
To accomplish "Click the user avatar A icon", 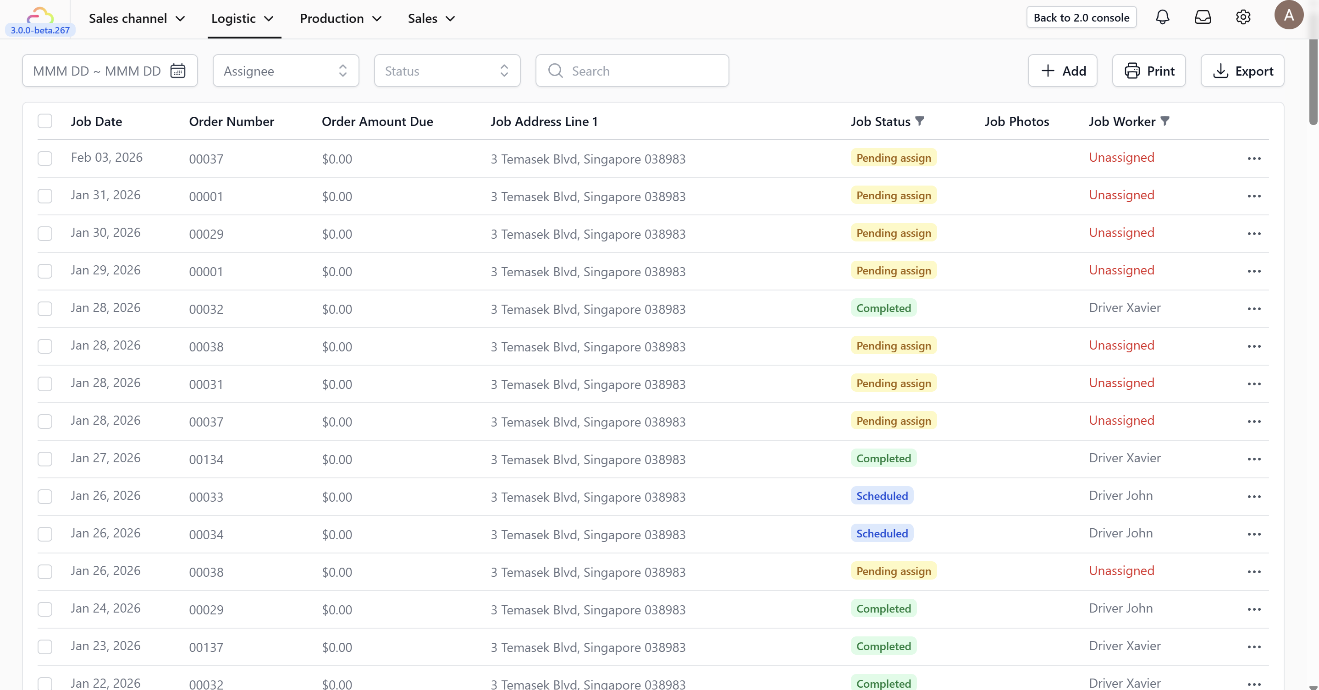I will coord(1288,16).
